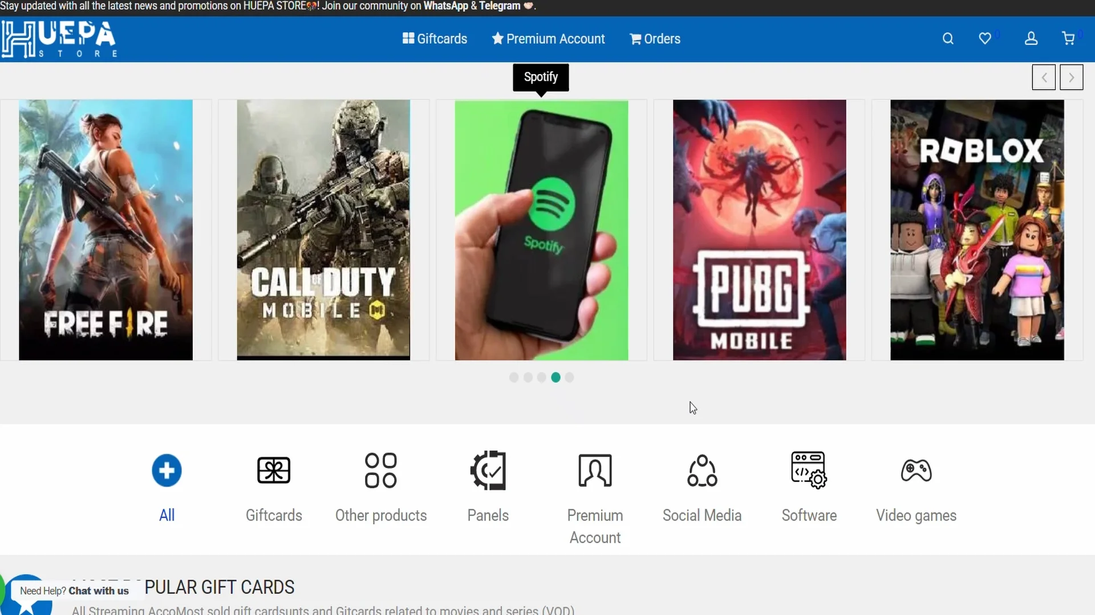Select the Video games gamepad icon

[x=916, y=470]
